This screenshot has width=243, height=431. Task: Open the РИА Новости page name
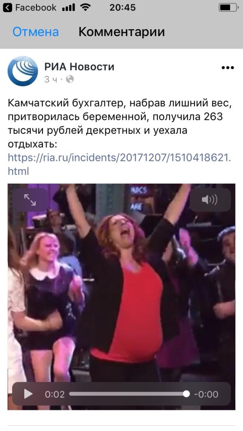79,67
